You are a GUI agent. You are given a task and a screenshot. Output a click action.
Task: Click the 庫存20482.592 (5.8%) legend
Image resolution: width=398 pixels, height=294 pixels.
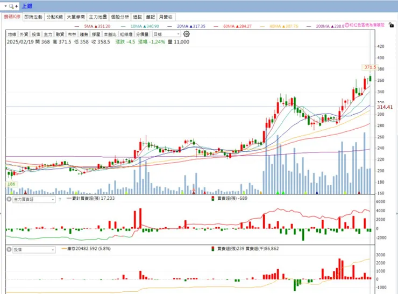coord(86,249)
